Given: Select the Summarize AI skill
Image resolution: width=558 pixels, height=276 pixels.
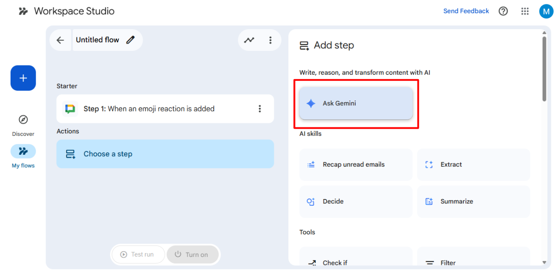Looking at the screenshot, I should tap(473, 202).
